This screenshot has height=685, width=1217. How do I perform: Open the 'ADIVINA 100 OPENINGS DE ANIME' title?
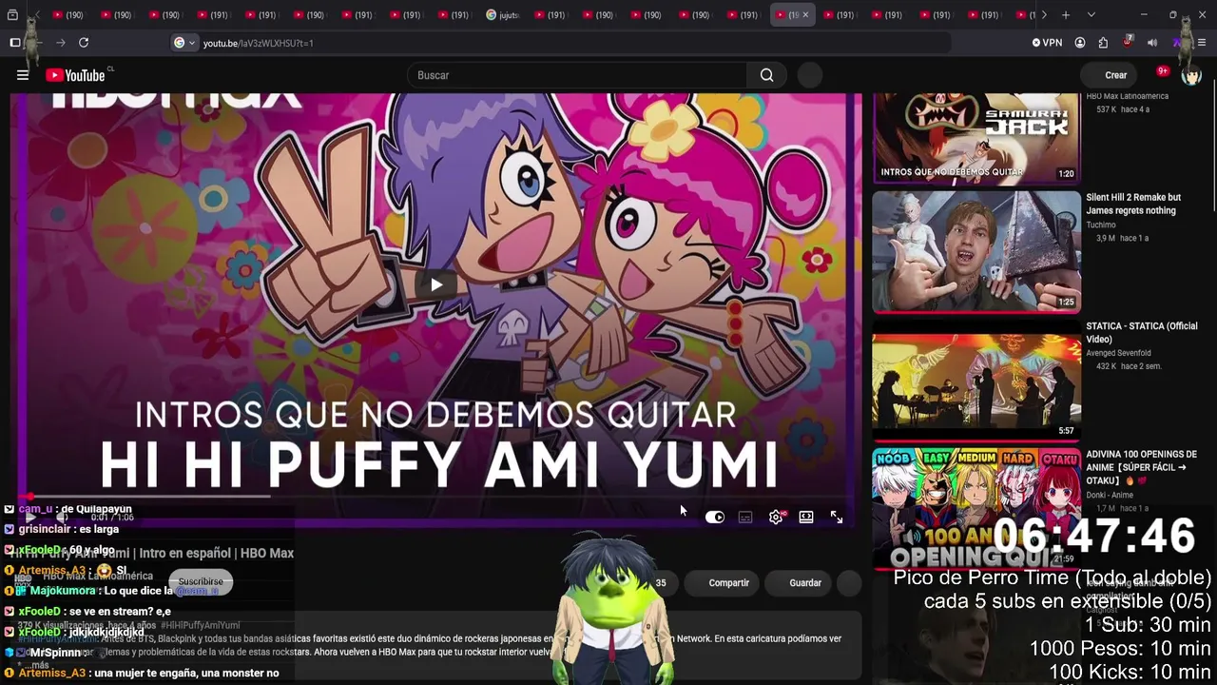1142,467
